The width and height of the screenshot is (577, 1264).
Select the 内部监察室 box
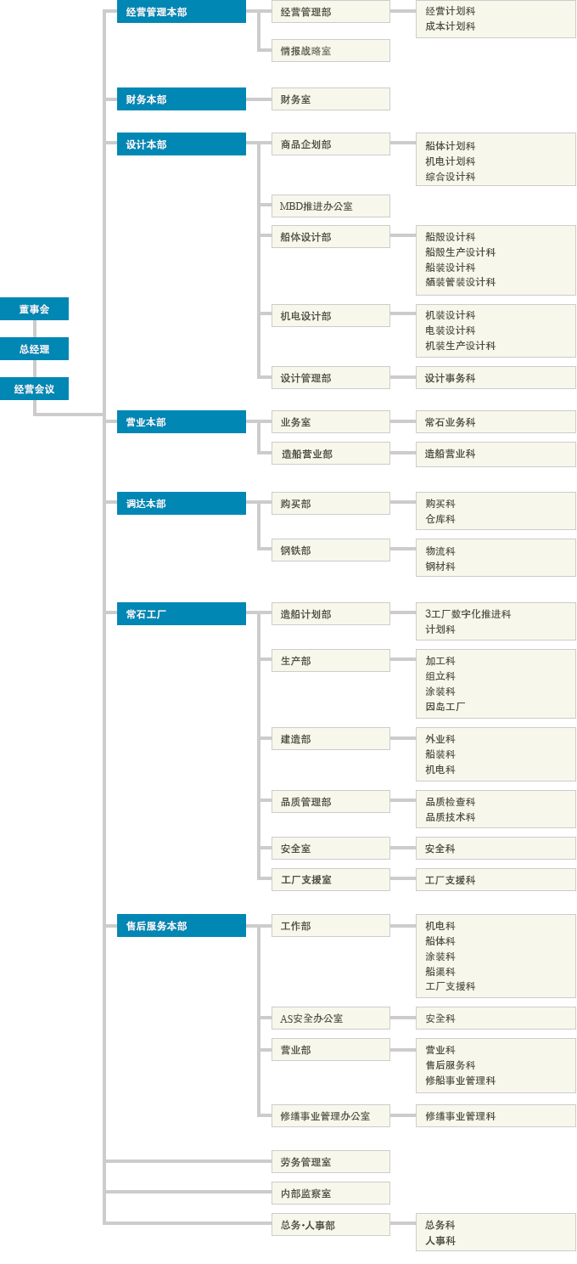click(x=330, y=1193)
